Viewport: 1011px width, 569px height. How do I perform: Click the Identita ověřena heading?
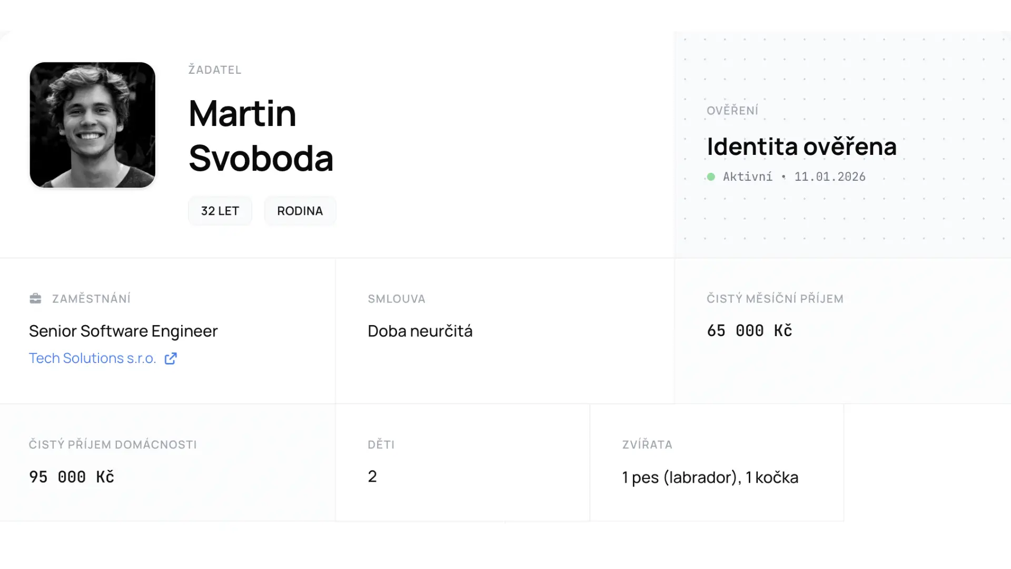(801, 146)
